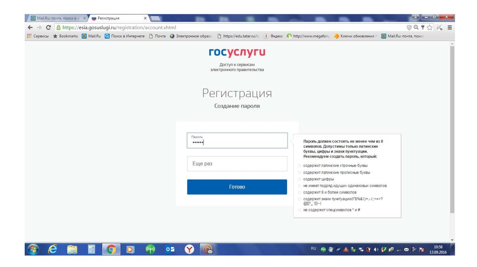This screenshot has width=477, height=267.
Task: Open Internet Explorer from the taskbar
Action: 53,249
